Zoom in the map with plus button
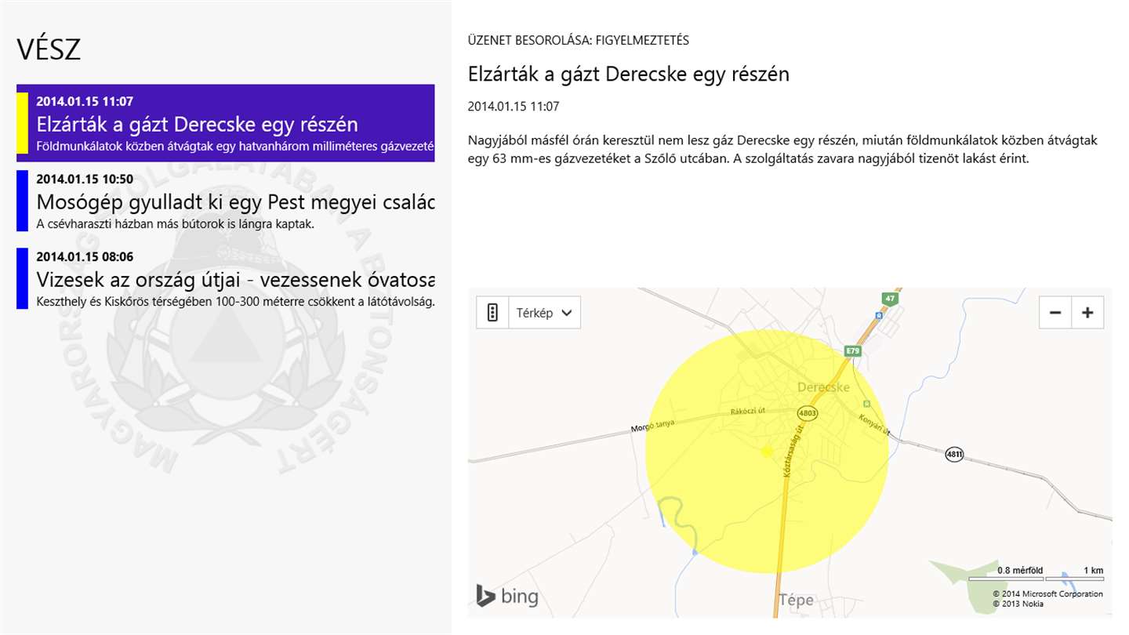Image resolution: width=1129 pixels, height=635 pixels. pos(1087,313)
